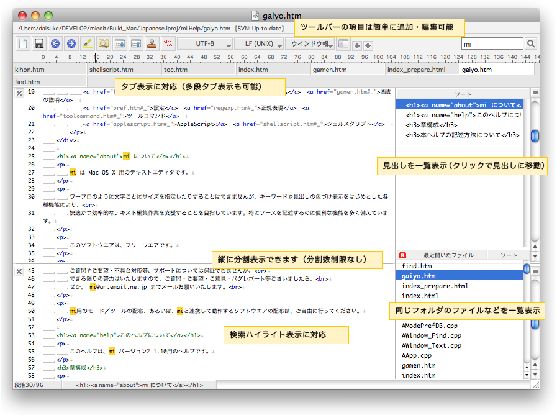
Task: Click the magnifier search button beside search field
Action: pyautogui.click(x=531, y=44)
